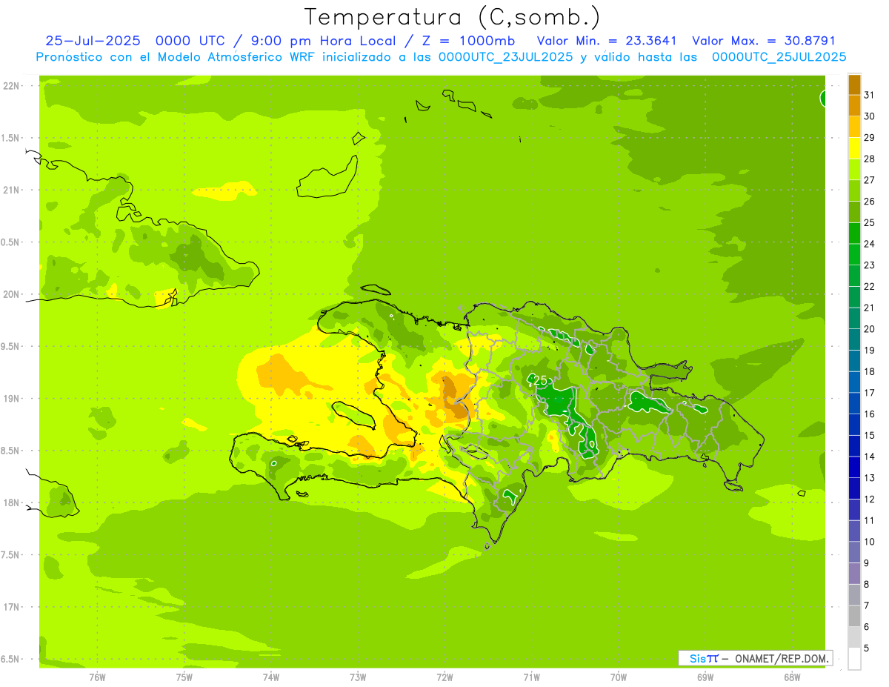Click the legend value "20"
889x687 pixels.
point(870,329)
